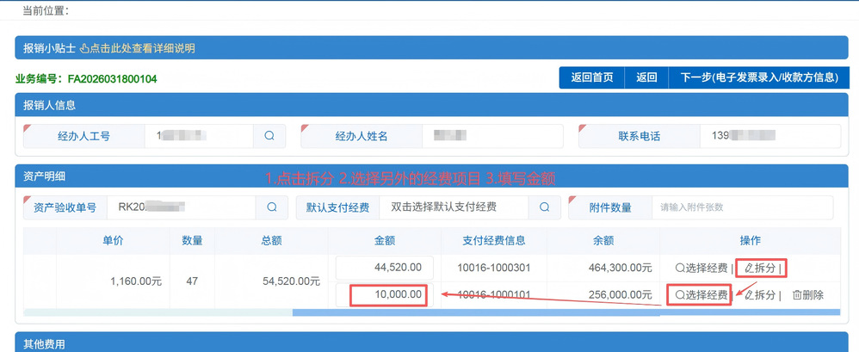Screen dimensions: 859x352
Task: Click the search icon beside 资产验收单号
Action: [x=272, y=207]
